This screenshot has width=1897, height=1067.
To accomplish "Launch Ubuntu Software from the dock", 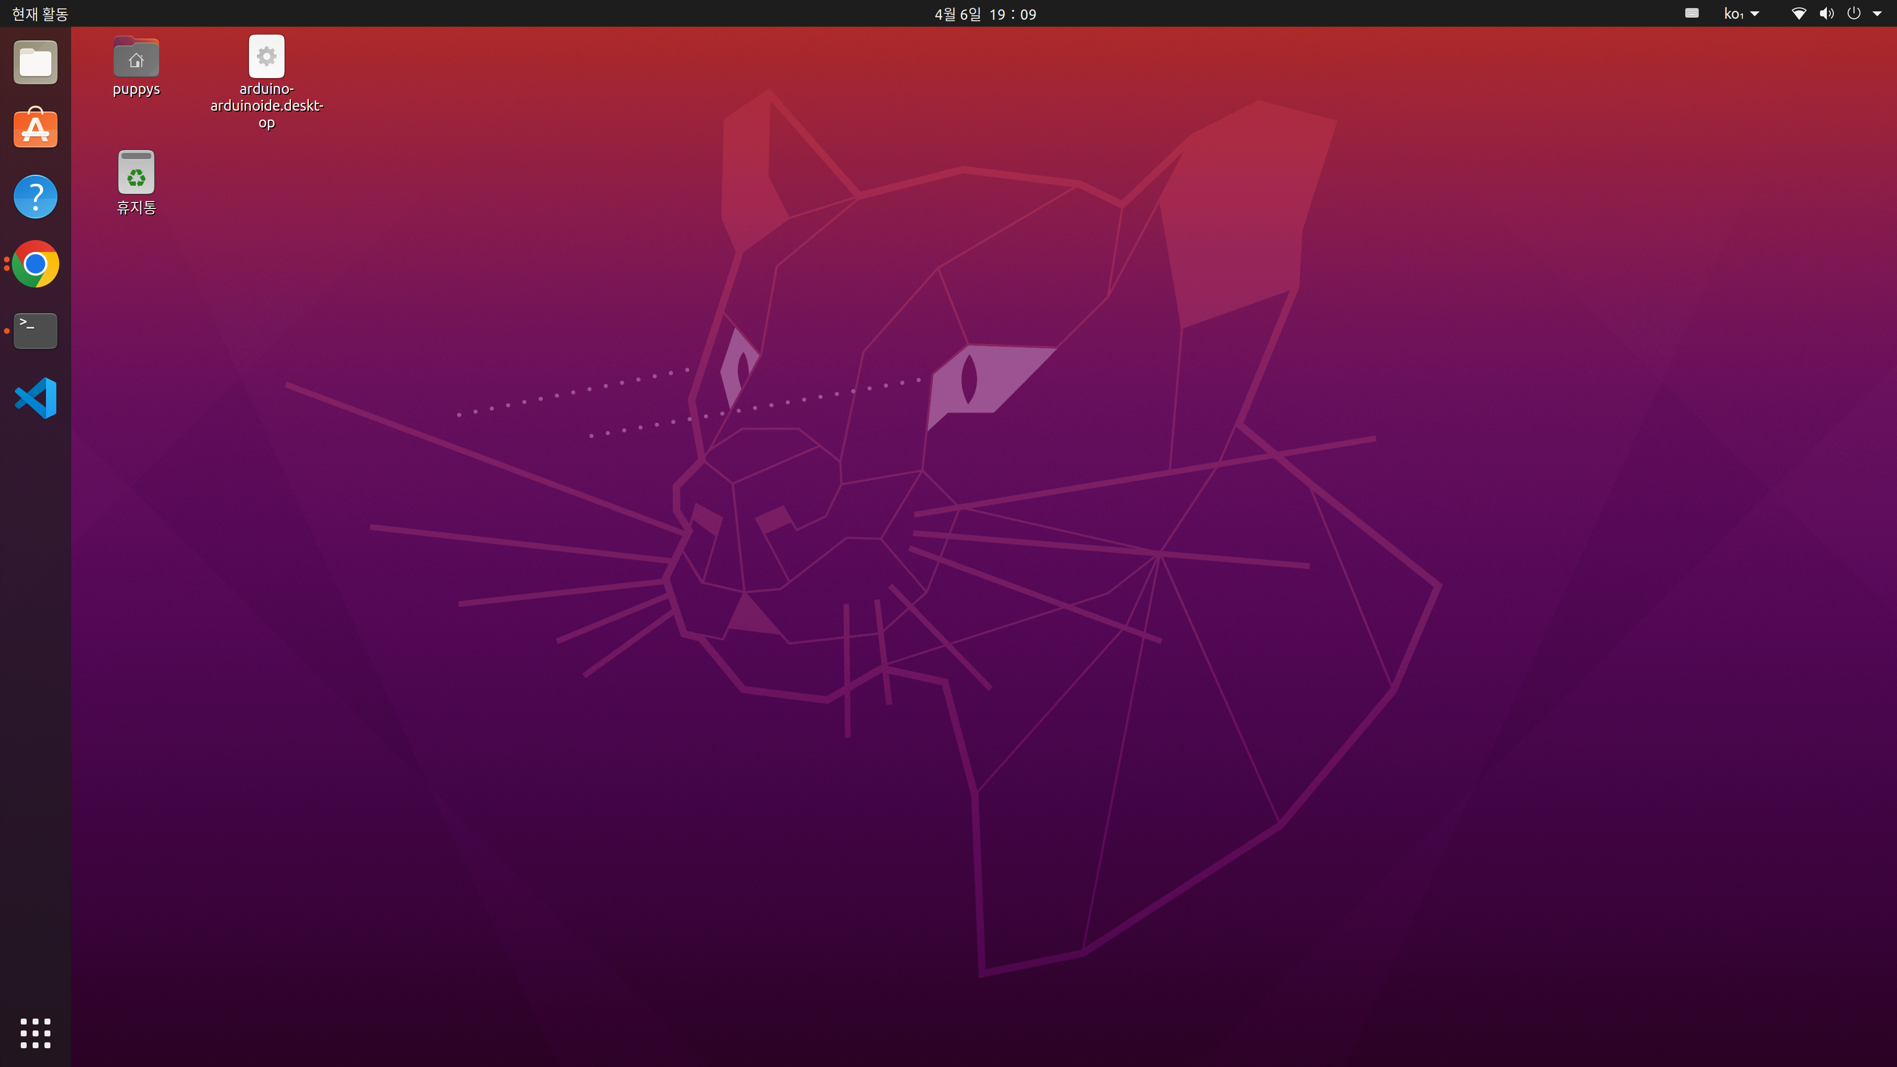I will 36,129.
